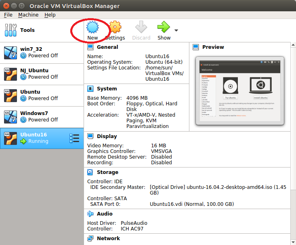
Task: Click the 4096 MB base memory value
Action: [137, 98]
